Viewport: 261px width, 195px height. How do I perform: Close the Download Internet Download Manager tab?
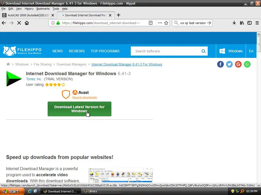pyautogui.click(x=110, y=15)
